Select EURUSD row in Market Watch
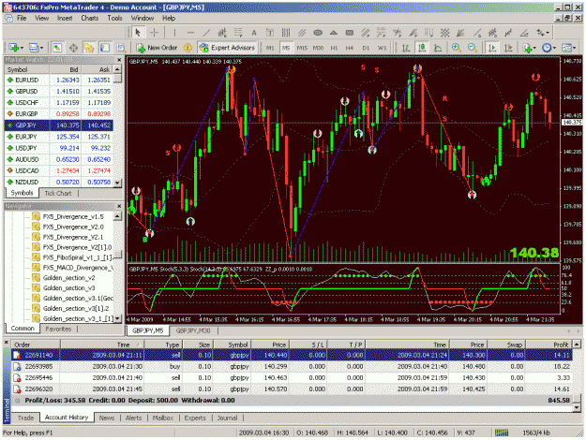Screen dimensions: 586x440 [x=59, y=80]
